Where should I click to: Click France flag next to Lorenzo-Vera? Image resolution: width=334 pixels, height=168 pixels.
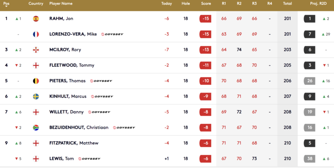(x=36, y=34)
